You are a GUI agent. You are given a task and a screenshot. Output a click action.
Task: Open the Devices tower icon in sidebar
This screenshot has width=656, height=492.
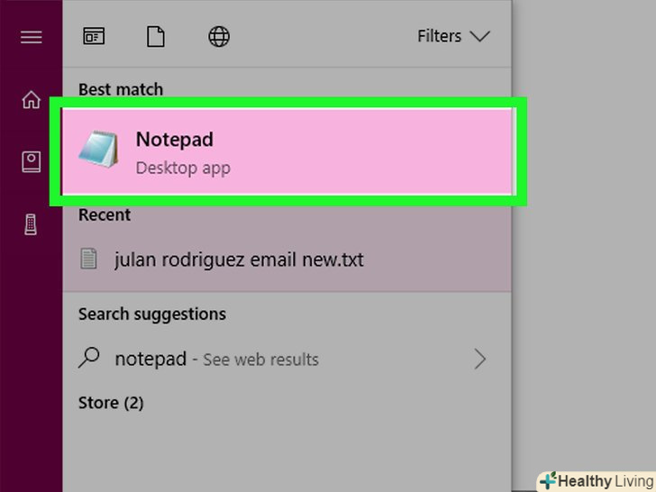pos(31,224)
